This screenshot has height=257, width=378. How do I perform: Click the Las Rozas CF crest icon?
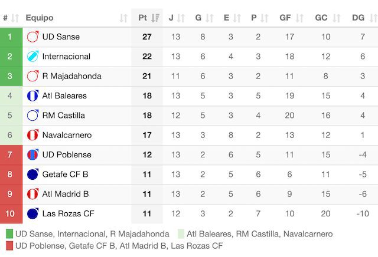tap(33, 213)
